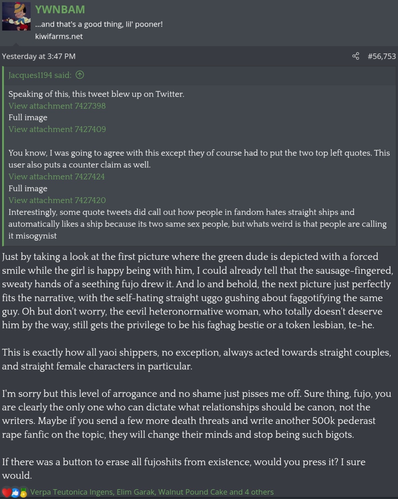398x499 pixels.
Task: Jump to quoted post via the arrow icon
Action: [80, 75]
